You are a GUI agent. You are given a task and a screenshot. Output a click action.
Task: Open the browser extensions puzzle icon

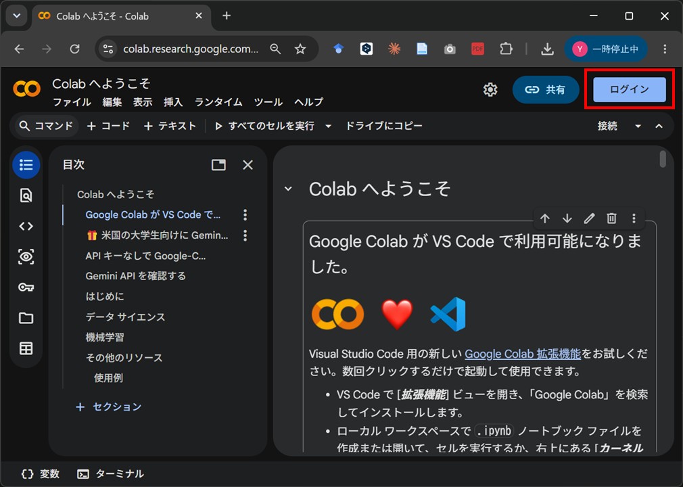coord(506,49)
